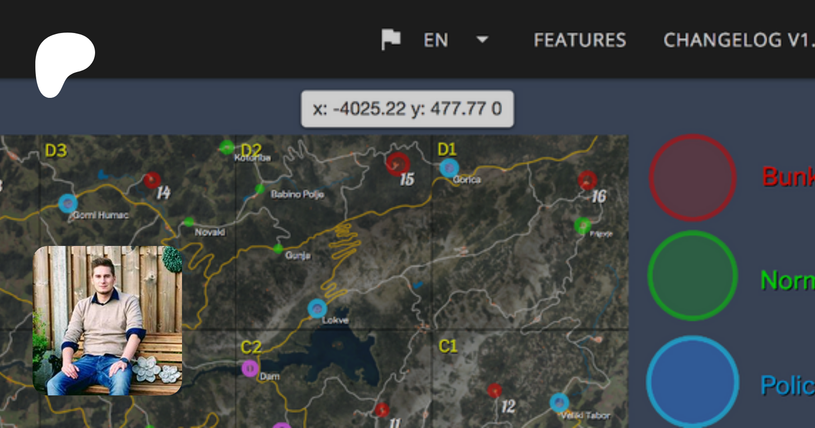
Task: Open the Changelog V1 menu item
Action: pos(738,40)
